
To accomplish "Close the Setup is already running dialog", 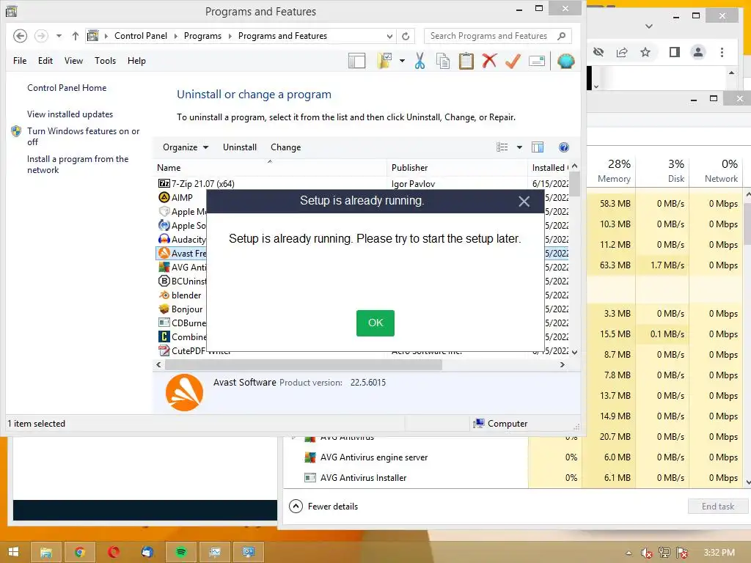I will (524, 202).
